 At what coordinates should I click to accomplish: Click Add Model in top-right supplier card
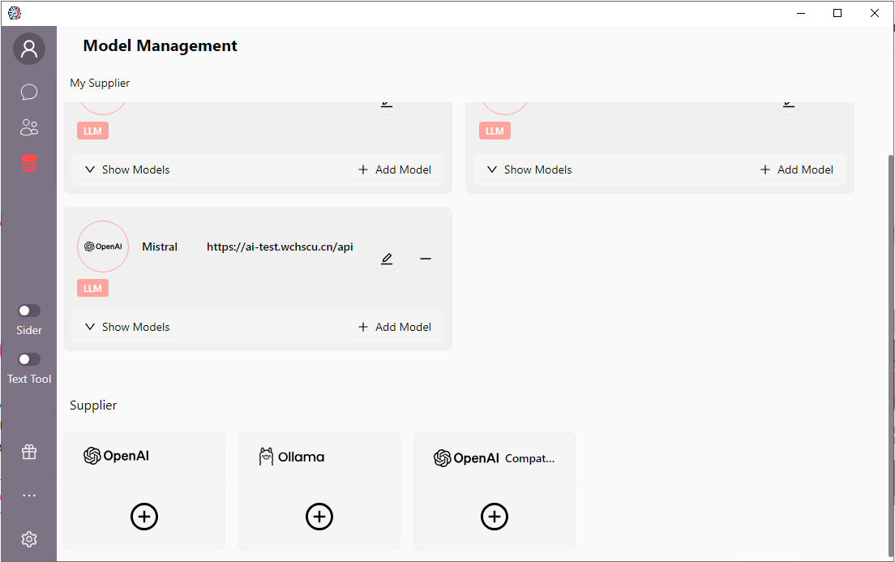[797, 169]
